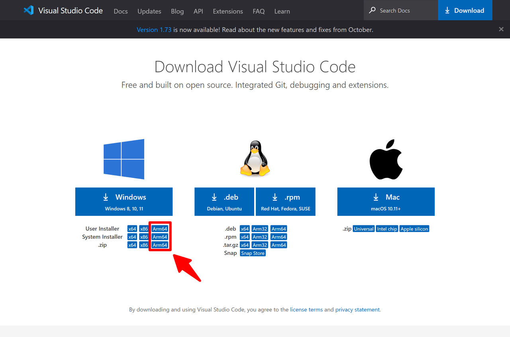This screenshot has width=510, height=337.
Task: Download the Arm64 User Installer for Windows
Action: tap(160, 229)
